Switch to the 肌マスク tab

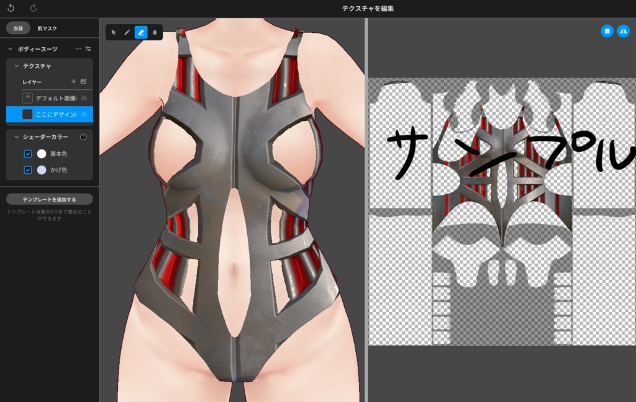coord(47,29)
